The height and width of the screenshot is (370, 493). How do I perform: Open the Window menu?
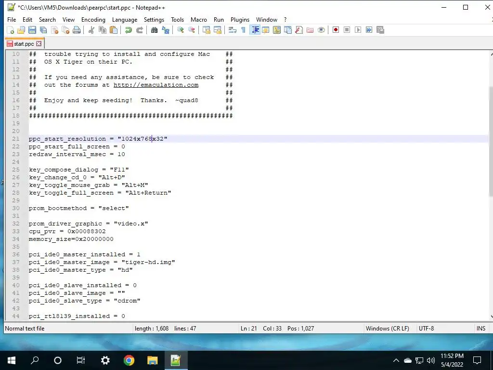[x=267, y=19]
